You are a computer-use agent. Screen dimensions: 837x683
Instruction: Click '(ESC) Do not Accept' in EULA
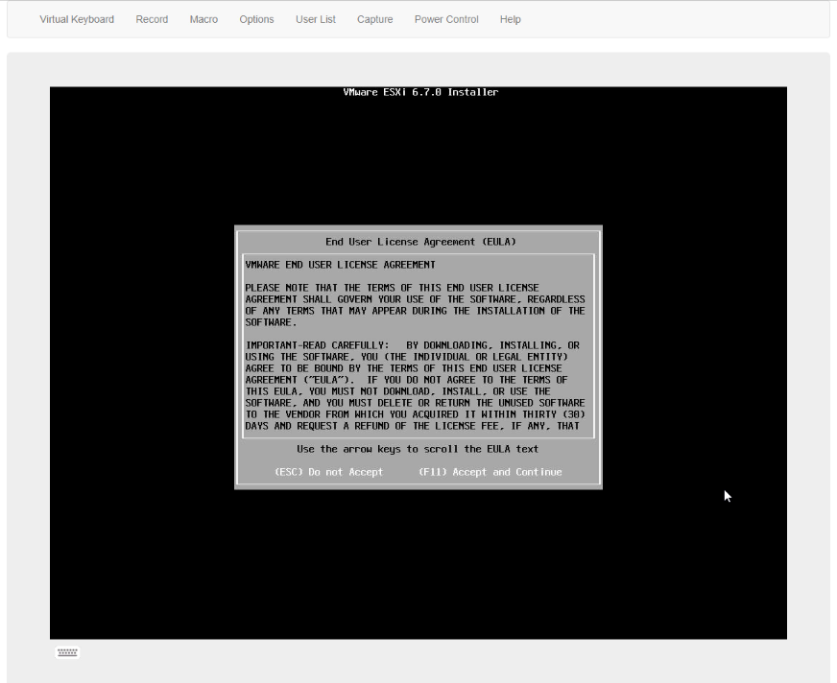pos(328,472)
